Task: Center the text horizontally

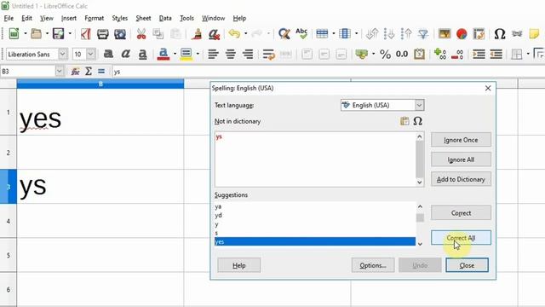Action: point(231,54)
